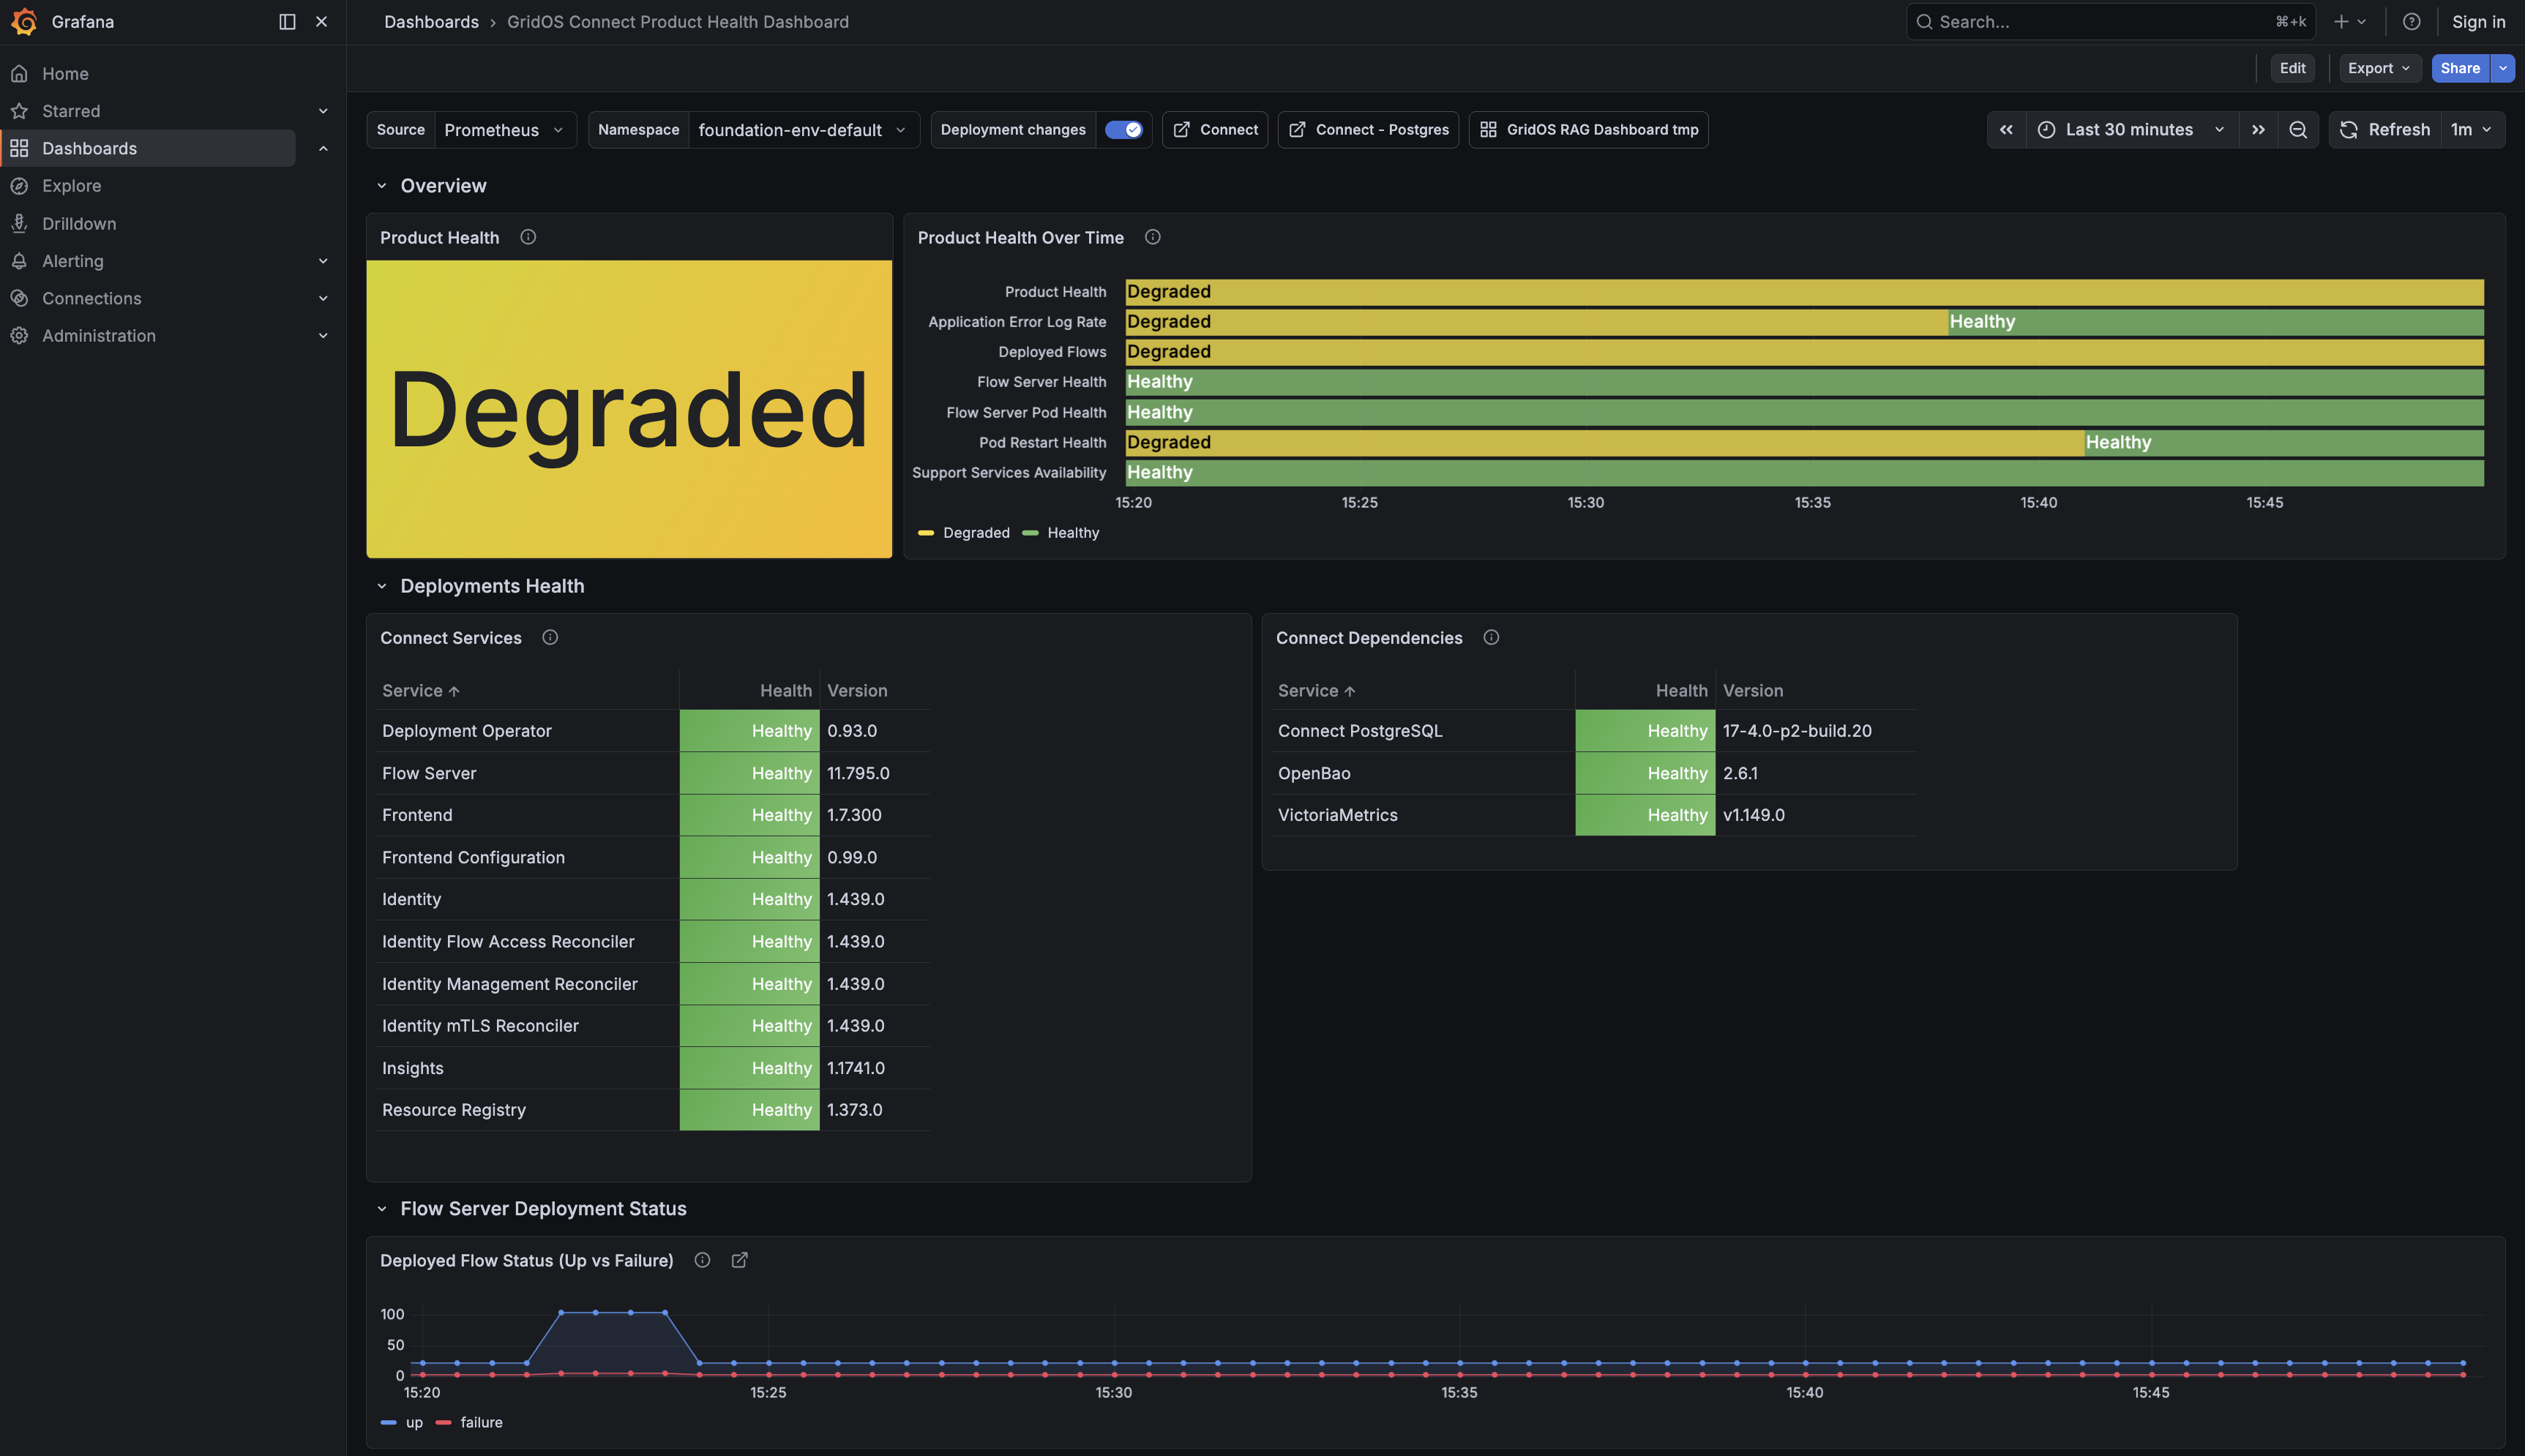Click the Healthy segment of Pod Restart Health
The image size is (2525, 1456).
point(2283,442)
